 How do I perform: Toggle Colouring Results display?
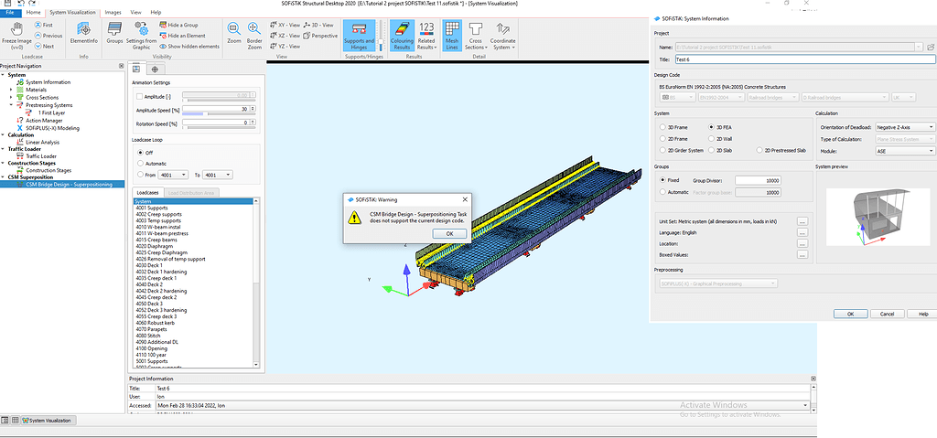[402, 36]
